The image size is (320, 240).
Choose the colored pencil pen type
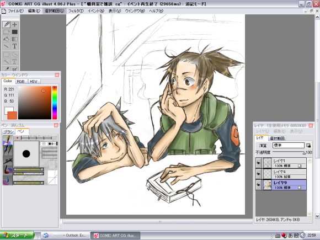7,140
